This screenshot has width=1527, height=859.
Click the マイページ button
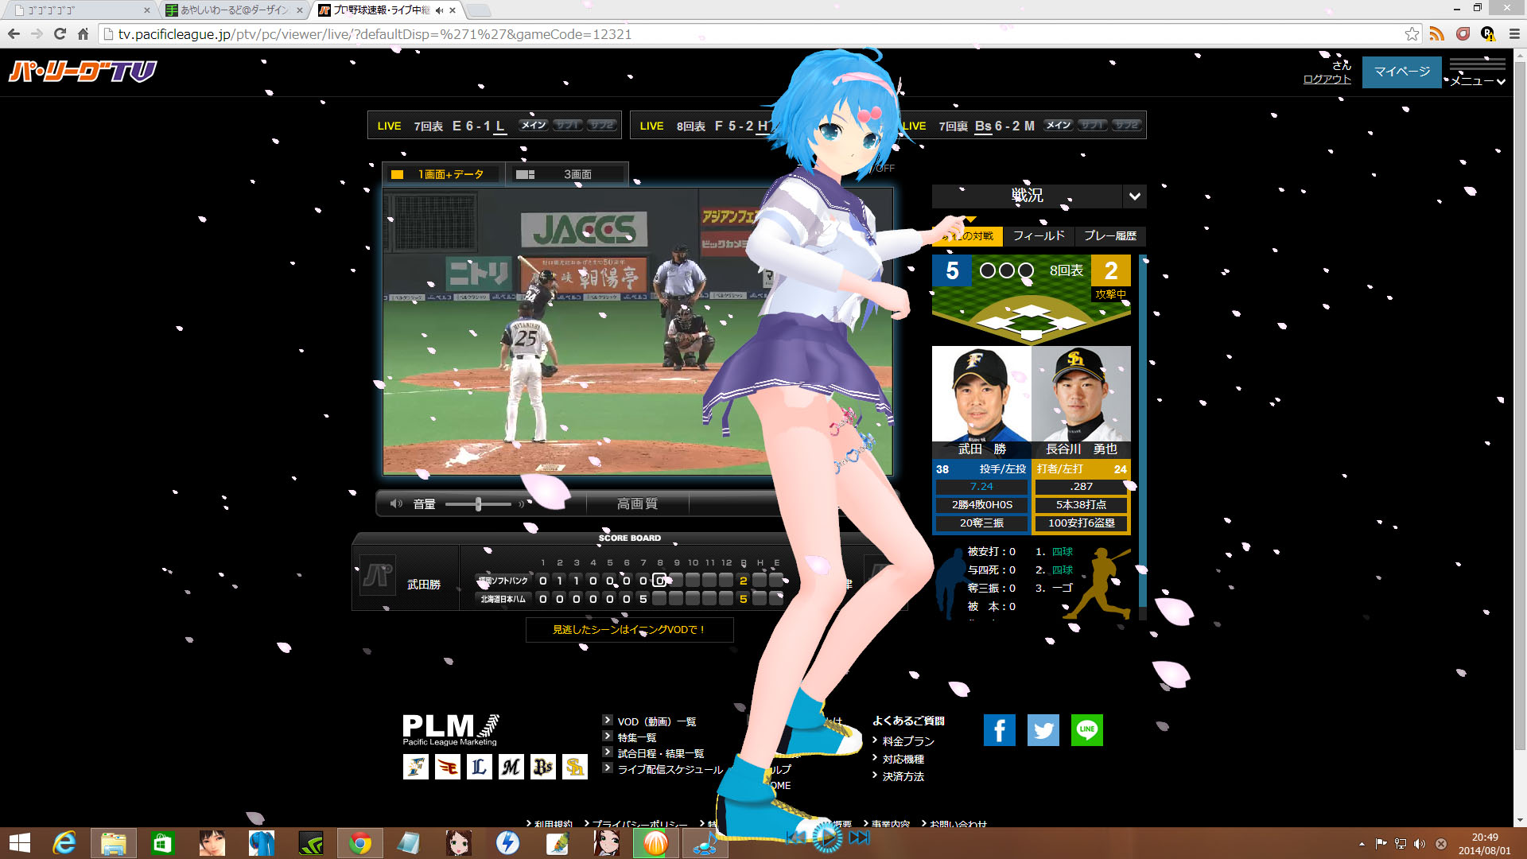pos(1401,72)
